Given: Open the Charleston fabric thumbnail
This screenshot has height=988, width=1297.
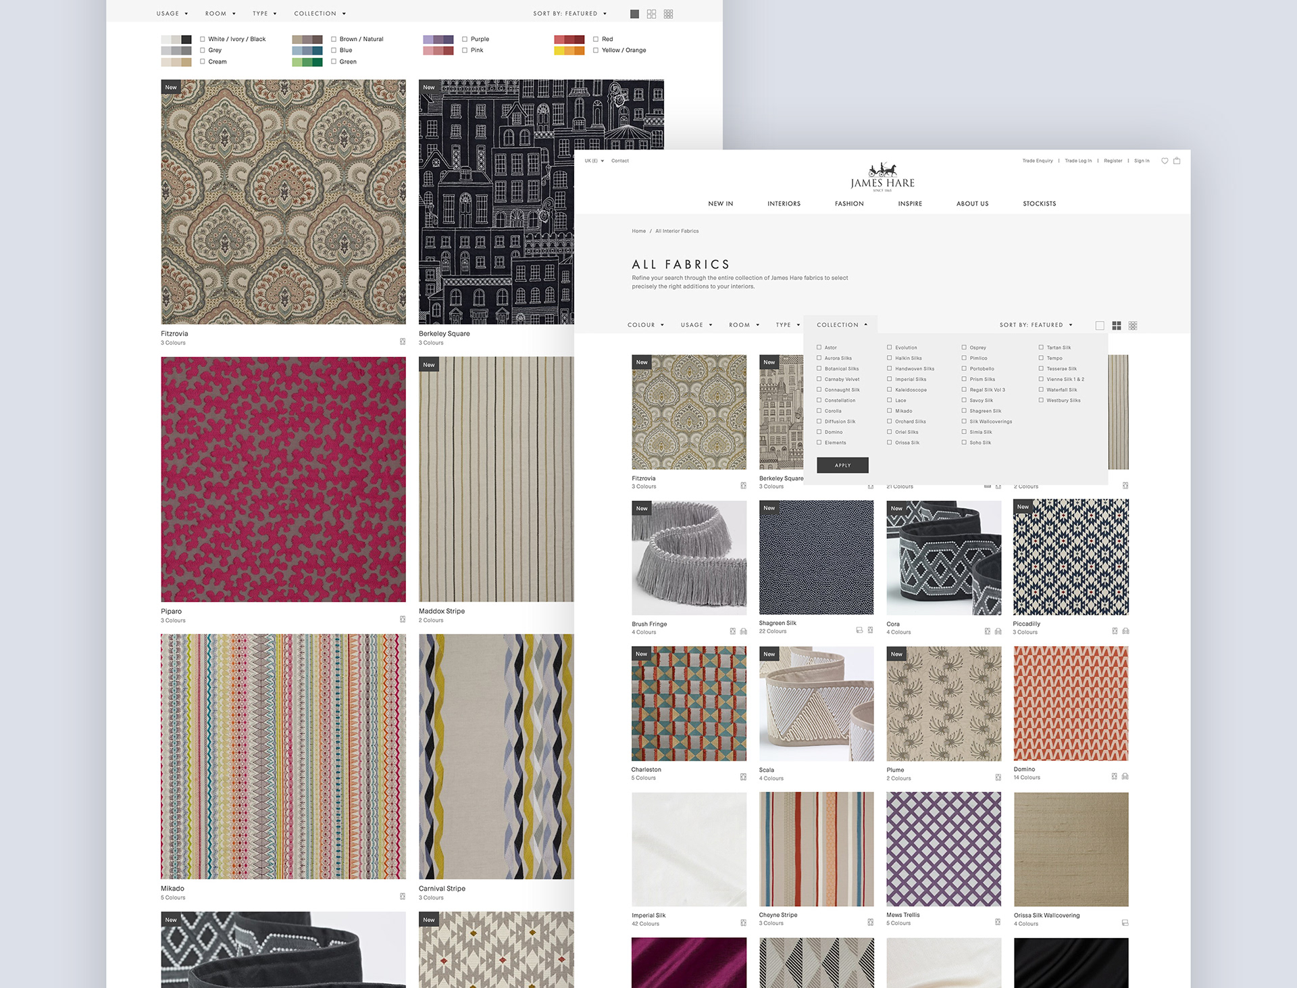Looking at the screenshot, I should [689, 703].
